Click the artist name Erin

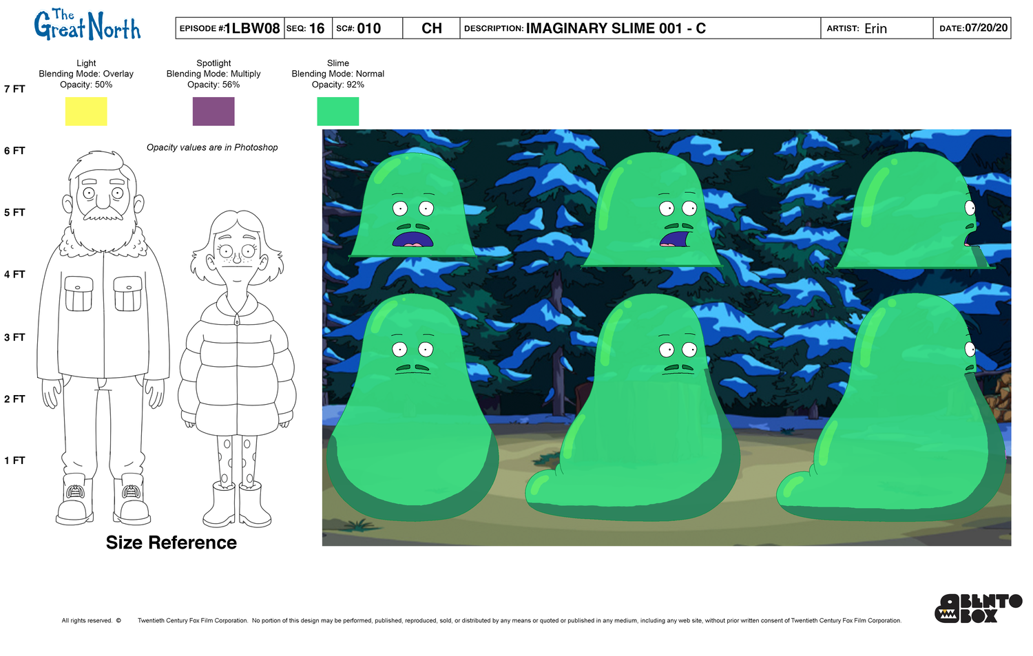click(875, 28)
